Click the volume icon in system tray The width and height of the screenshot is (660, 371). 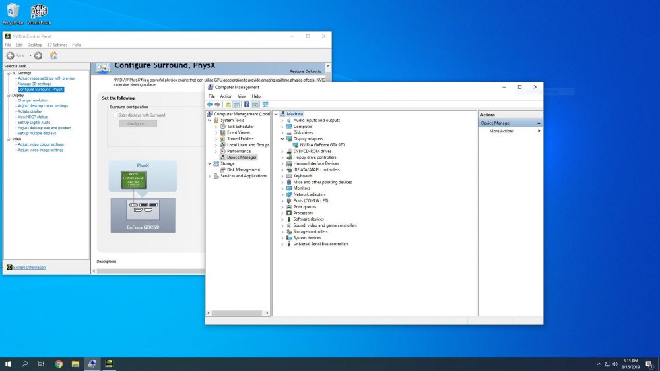click(x=615, y=364)
